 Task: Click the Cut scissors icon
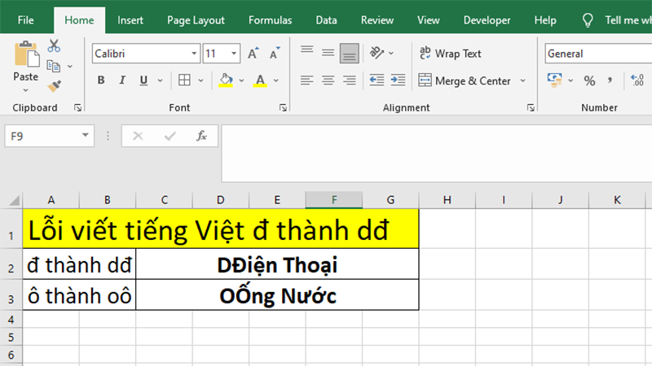coord(54,46)
